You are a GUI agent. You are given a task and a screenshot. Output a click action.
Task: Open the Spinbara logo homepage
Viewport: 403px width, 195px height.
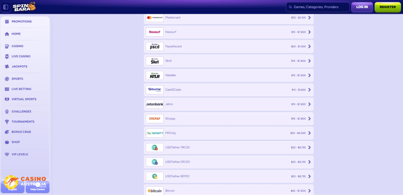pos(24,6)
